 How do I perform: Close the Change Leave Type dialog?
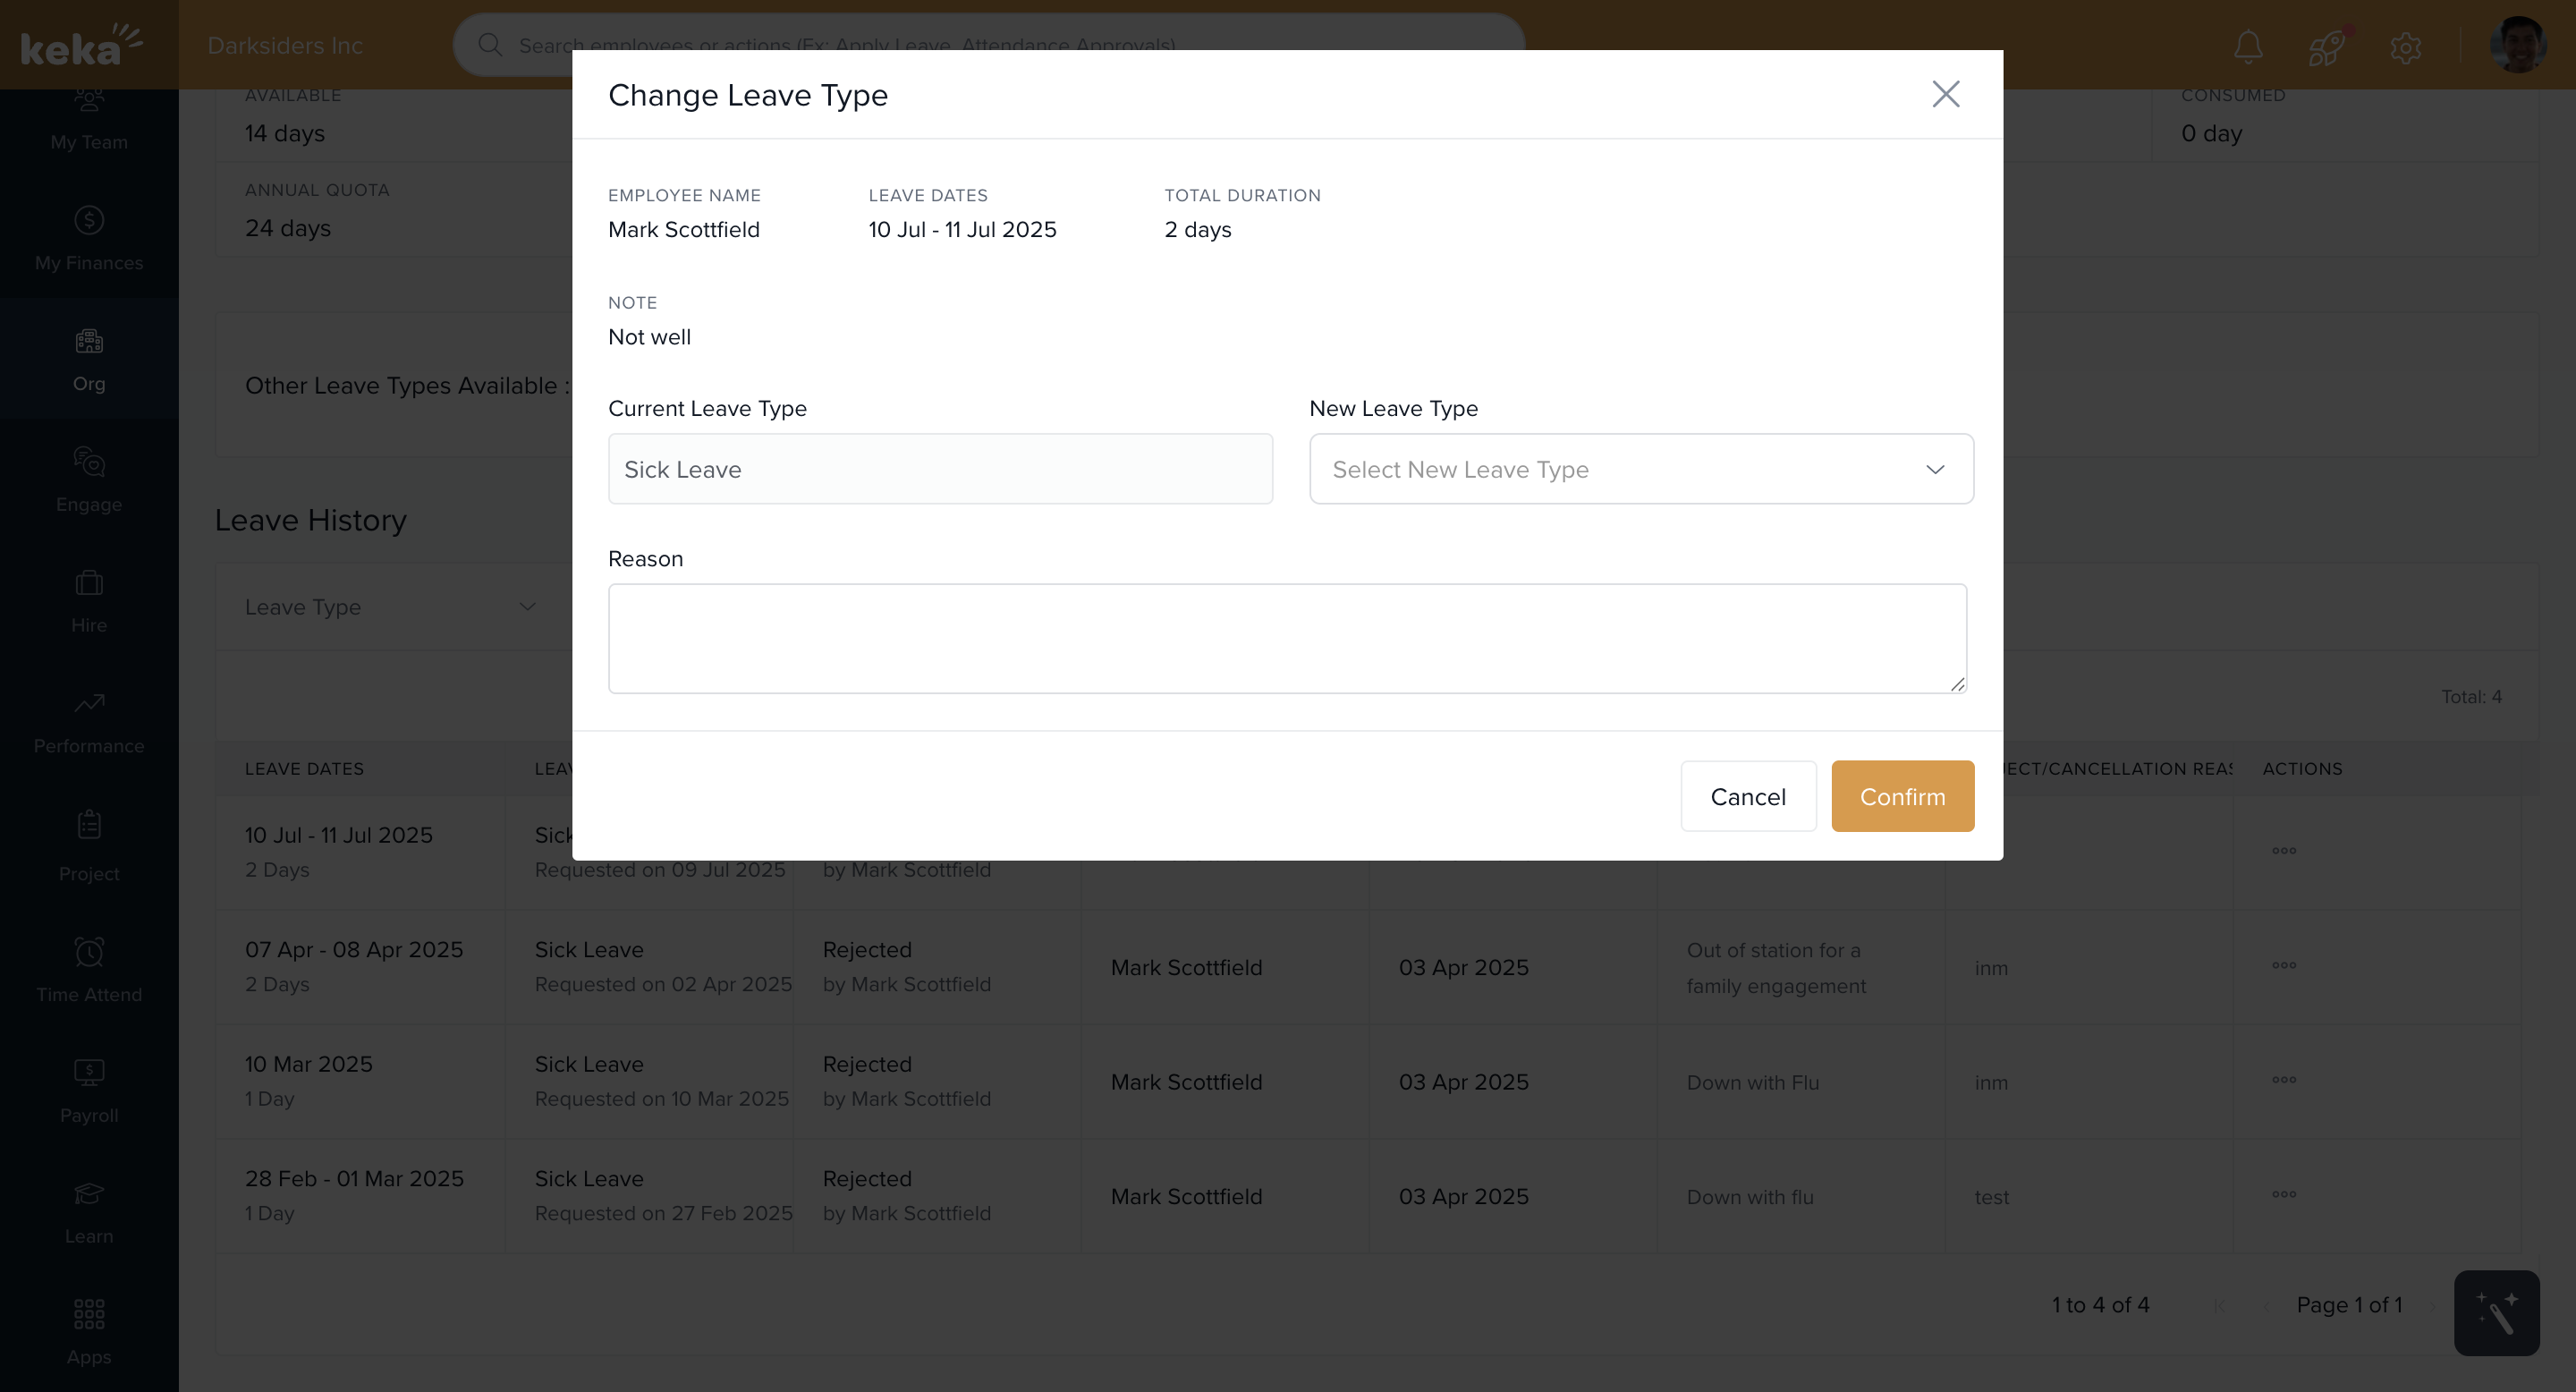pos(1945,94)
